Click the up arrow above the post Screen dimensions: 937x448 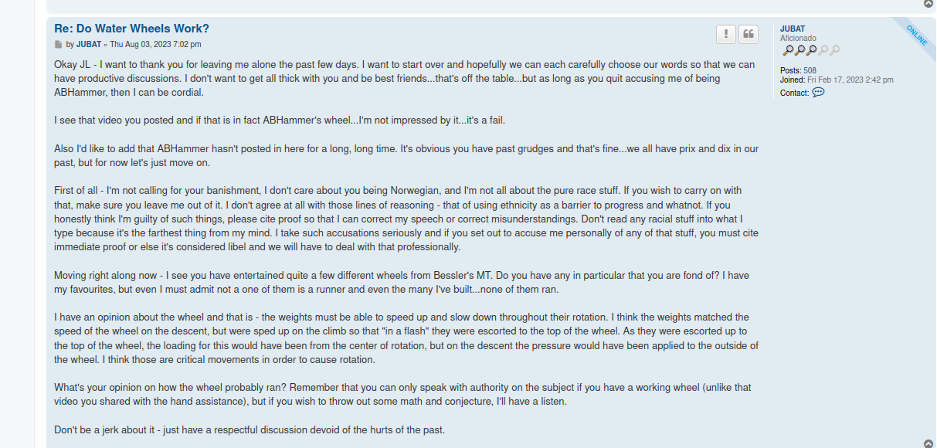929,4
